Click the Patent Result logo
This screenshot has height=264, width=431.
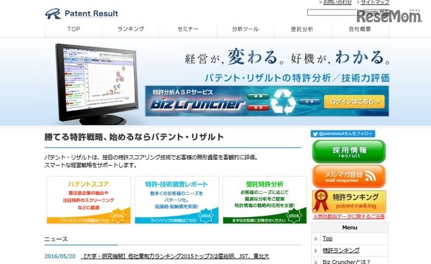pyautogui.click(x=81, y=13)
